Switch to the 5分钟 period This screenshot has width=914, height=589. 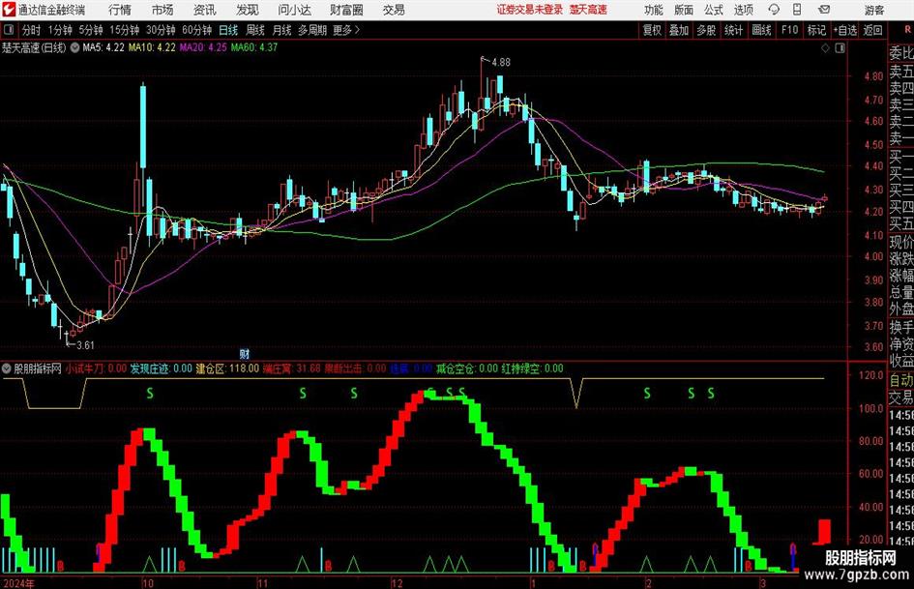(91, 30)
